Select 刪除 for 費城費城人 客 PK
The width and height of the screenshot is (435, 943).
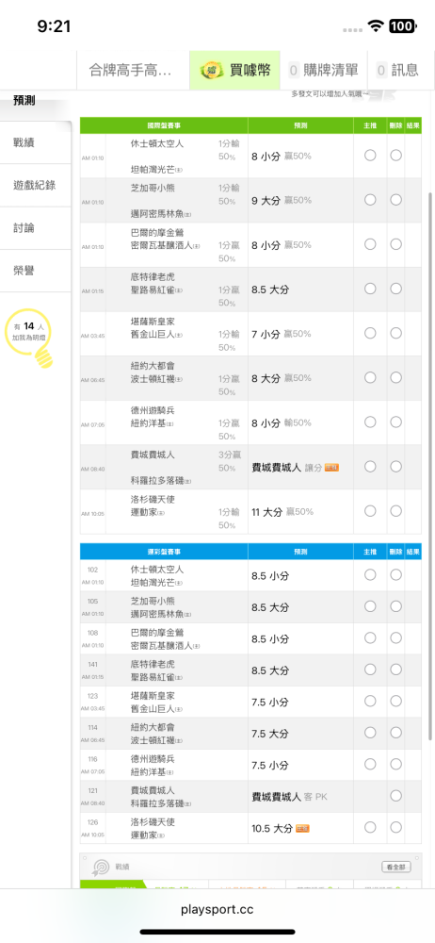pos(396,796)
